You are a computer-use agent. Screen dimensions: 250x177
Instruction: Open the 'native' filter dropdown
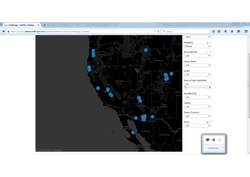[x=198, y=37]
